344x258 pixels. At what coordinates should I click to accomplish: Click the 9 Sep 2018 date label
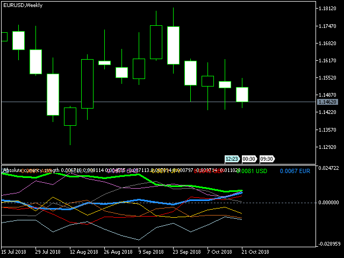152,252
